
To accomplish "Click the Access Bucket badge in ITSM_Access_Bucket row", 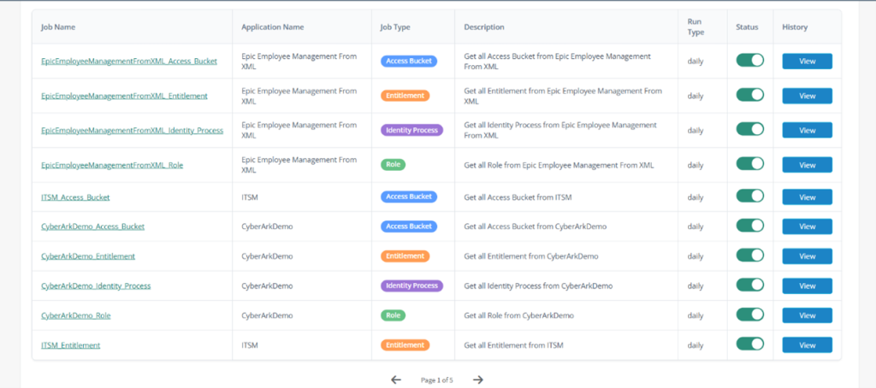I will 409,197.
